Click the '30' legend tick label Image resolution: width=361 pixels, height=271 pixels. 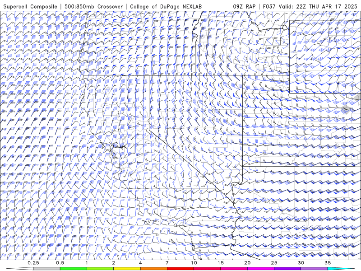[301, 263]
